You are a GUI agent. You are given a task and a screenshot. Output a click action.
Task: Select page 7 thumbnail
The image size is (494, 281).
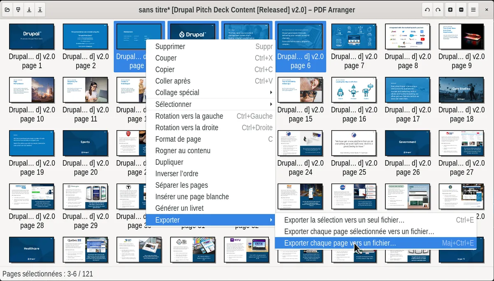click(354, 37)
